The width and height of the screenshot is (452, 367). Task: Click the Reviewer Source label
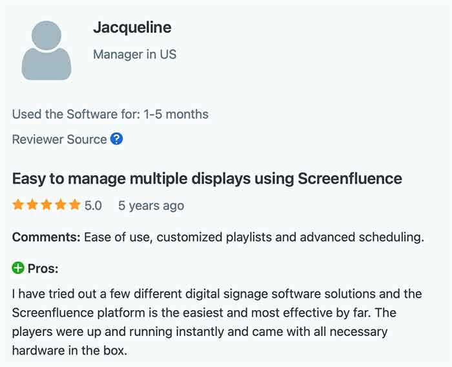click(59, 139)
